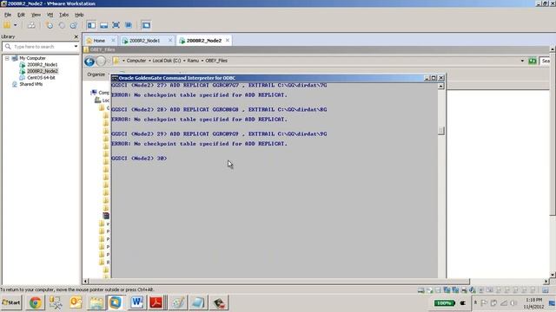Screen dimensions: 556x312
Task: Click Local Disk (C:) in the breadcrumb
Action: pyautogui.click(x=166, y=61)
